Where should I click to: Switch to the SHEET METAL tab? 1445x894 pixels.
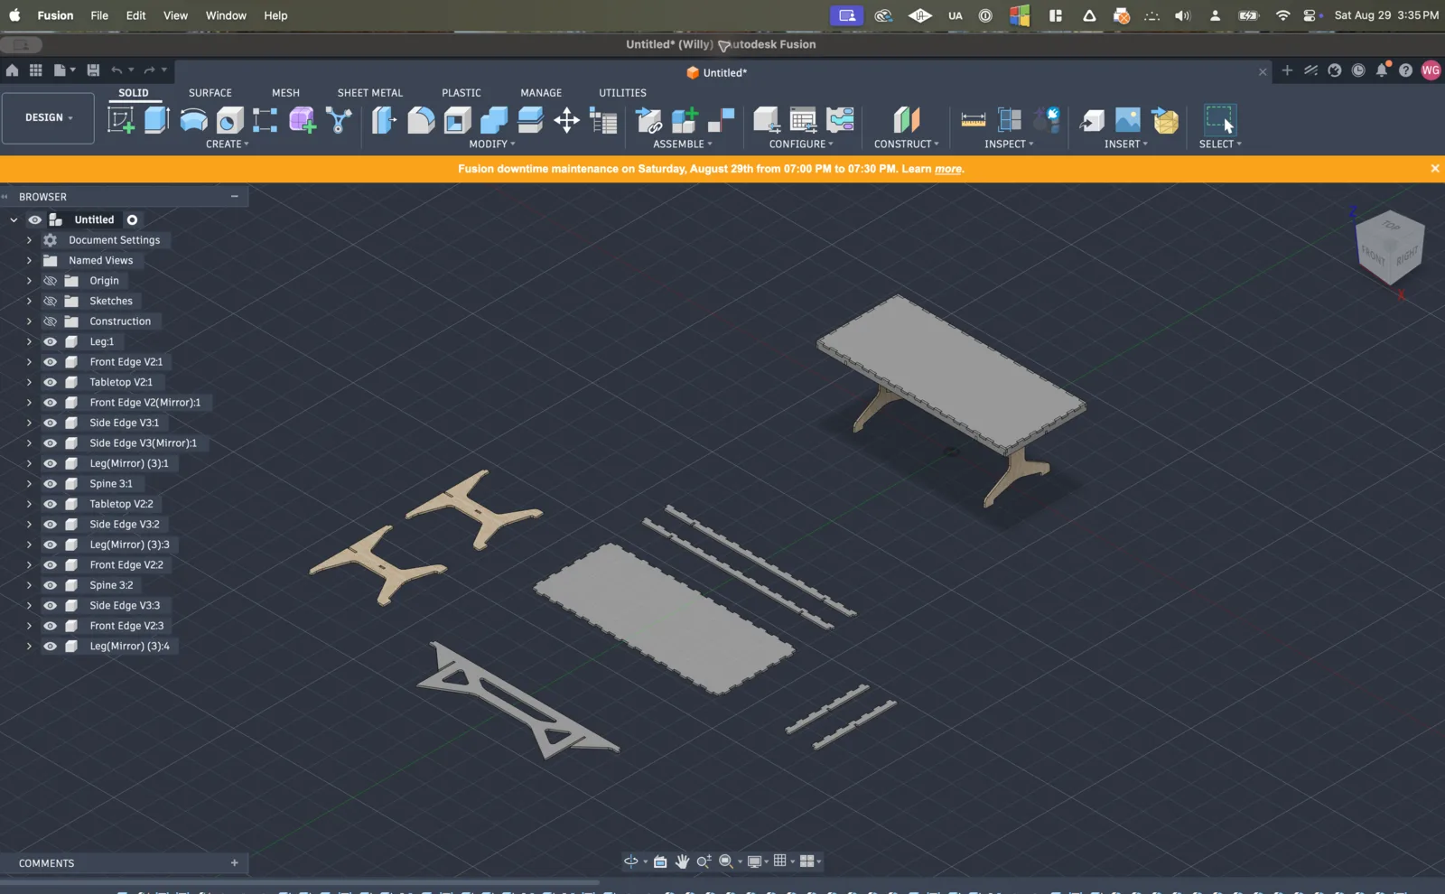tap(370, 93)
